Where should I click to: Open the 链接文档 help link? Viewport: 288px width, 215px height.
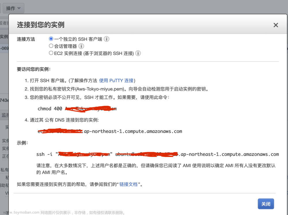coord(128,184)
